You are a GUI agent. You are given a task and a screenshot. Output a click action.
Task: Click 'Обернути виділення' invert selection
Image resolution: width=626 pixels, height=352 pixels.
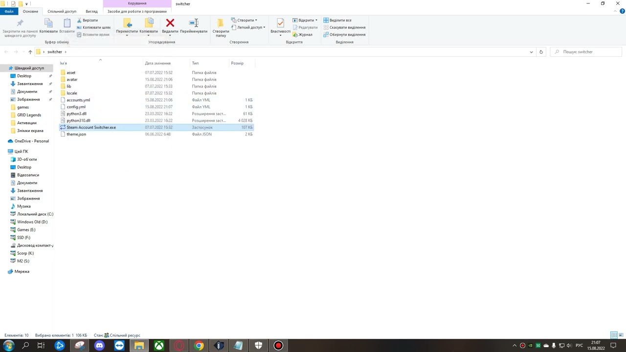coord(344,35)
